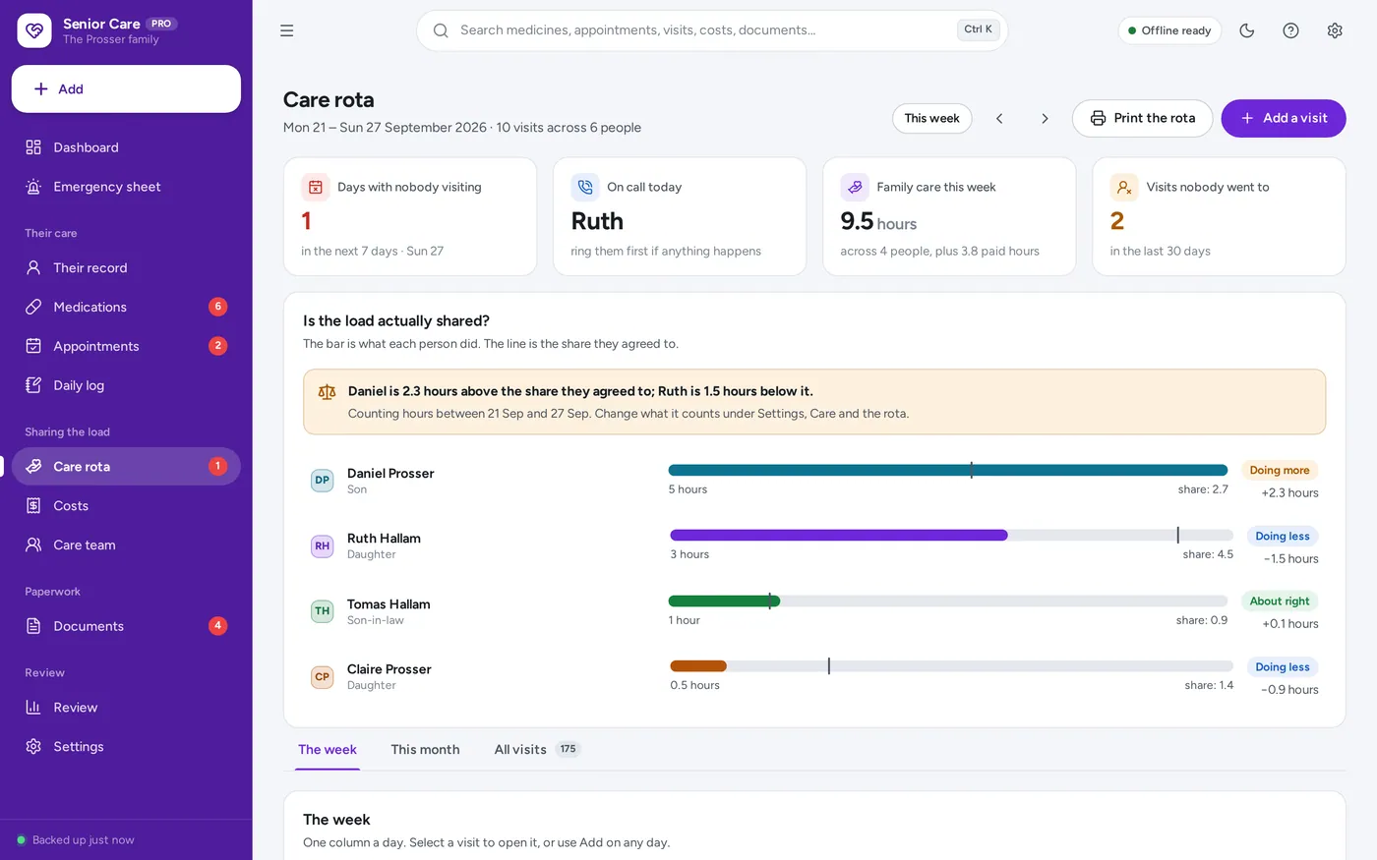Click the Costs sidebar icon
This screenshot has height=860, width=1377.
point(33,505)
